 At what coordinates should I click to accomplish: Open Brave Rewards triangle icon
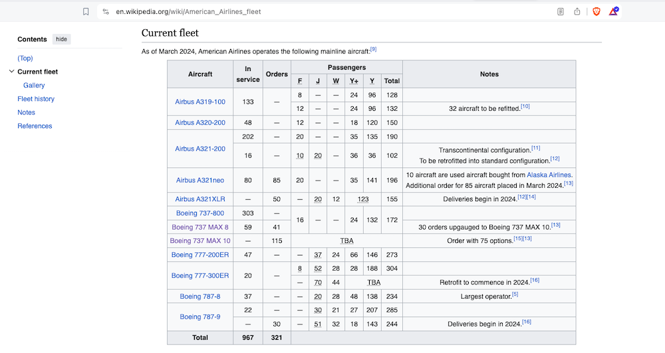613,12
